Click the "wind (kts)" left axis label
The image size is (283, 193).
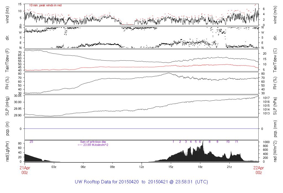point(8,14)
